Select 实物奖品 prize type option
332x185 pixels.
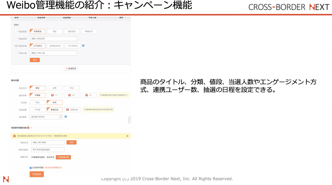[x=38, y=31]
